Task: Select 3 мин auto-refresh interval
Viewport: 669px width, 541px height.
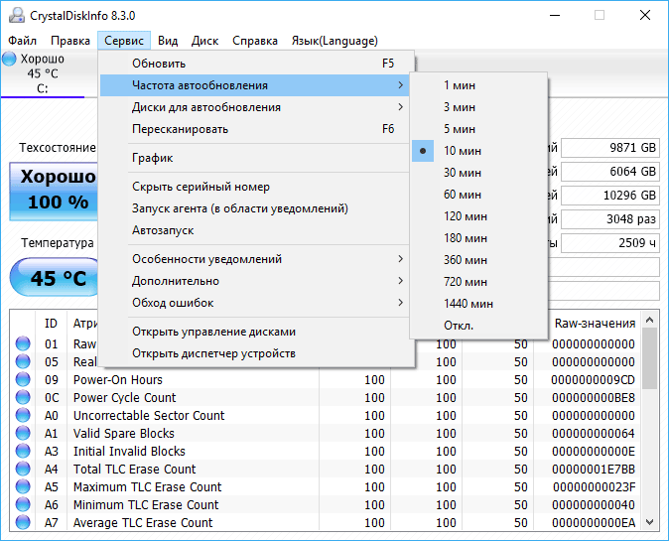Action: tap(478, 107)
